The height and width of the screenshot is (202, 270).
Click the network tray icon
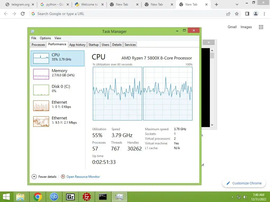239,197
